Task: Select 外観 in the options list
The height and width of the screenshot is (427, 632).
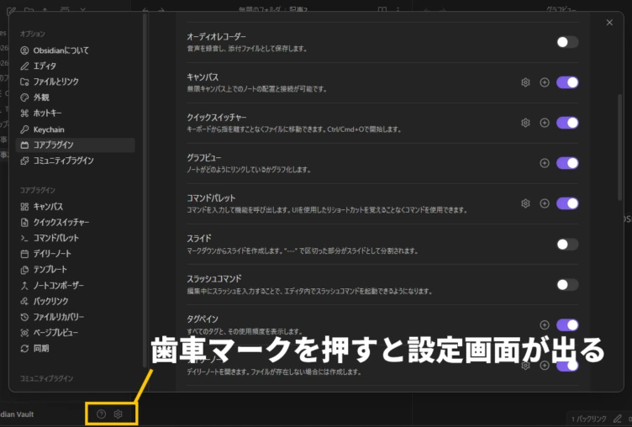Action: 41,98
